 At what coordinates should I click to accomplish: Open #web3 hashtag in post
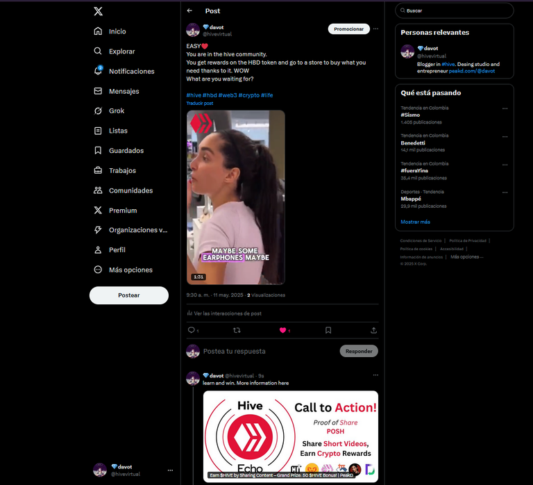pos(228,95)
